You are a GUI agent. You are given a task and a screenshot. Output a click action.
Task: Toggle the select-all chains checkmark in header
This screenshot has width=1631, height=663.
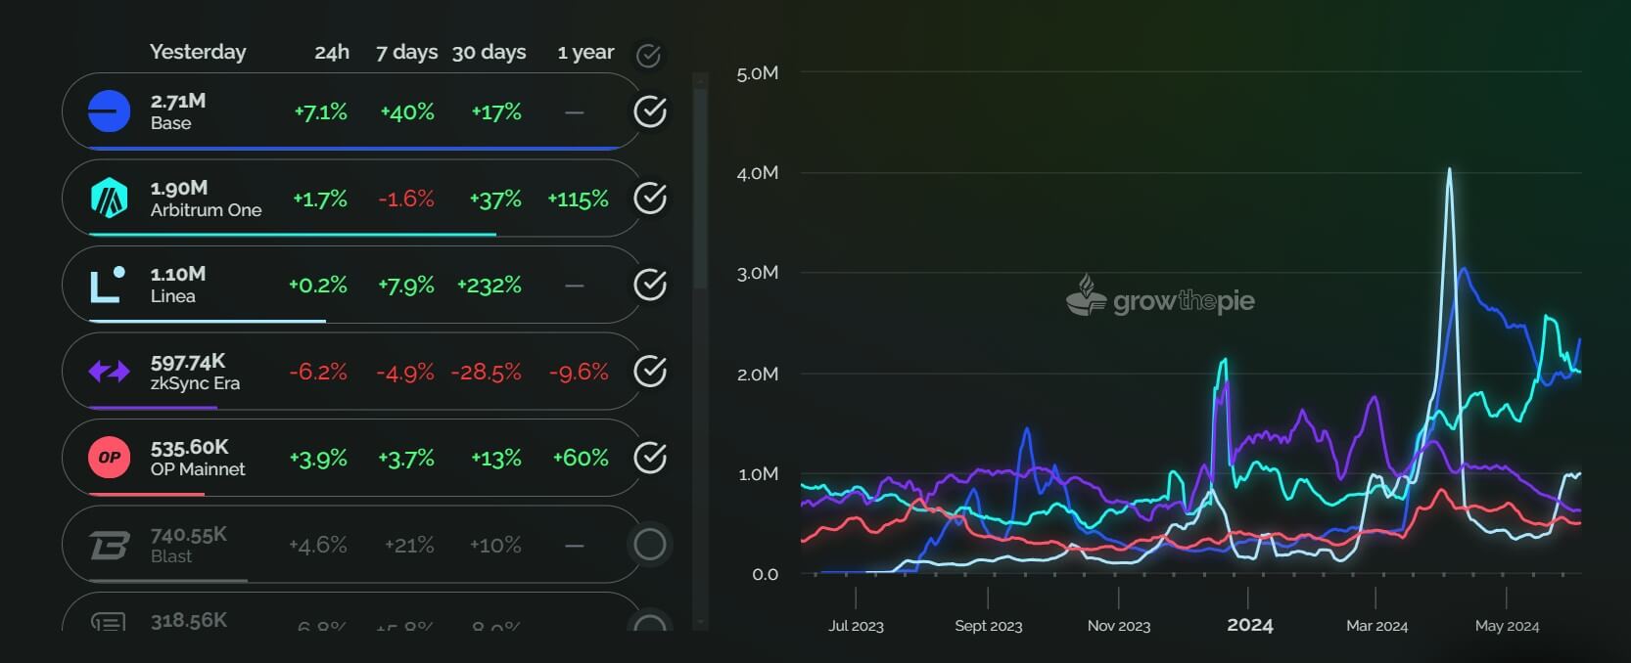648,56
